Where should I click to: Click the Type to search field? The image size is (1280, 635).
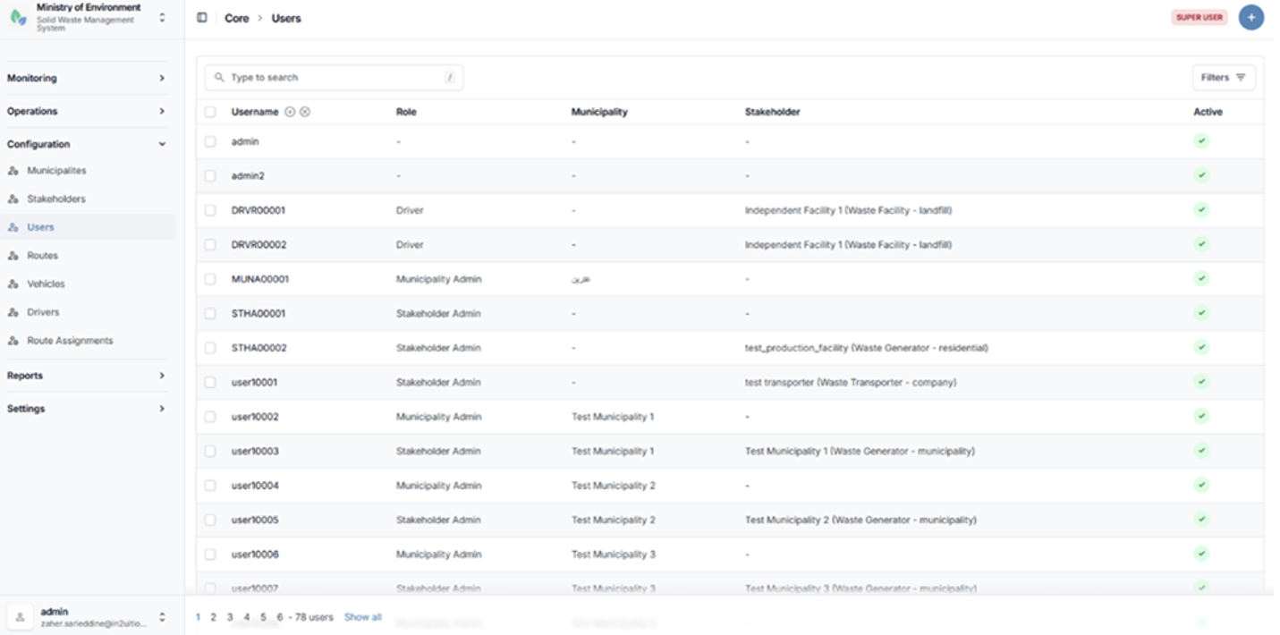pyautogui.click(x=334, y=78)
